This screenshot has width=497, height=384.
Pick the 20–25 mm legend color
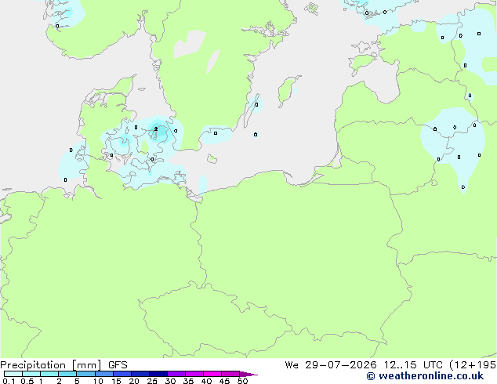140,374
